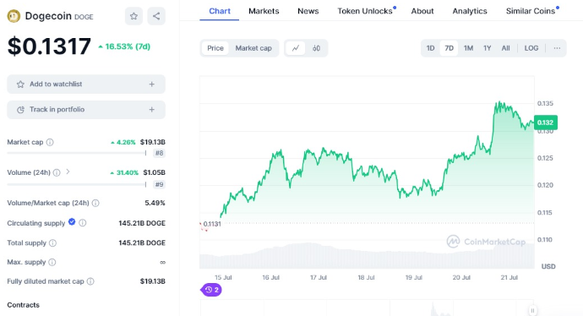
Task: Open the share icon next to Dogecoin
Action: (156, 16)
